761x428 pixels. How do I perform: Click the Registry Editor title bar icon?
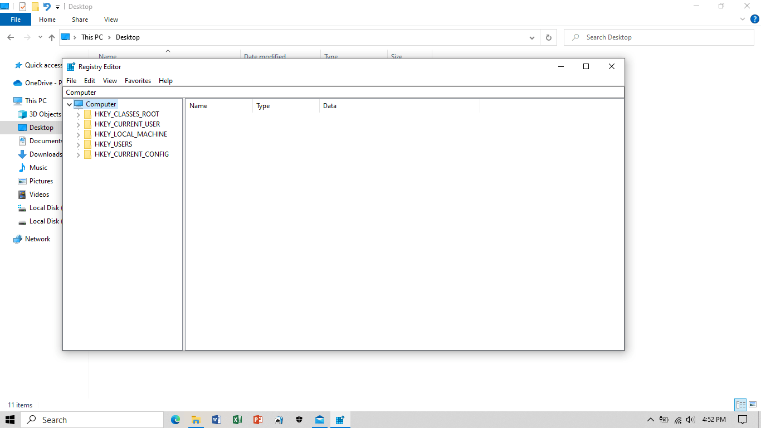click(71, 67)
